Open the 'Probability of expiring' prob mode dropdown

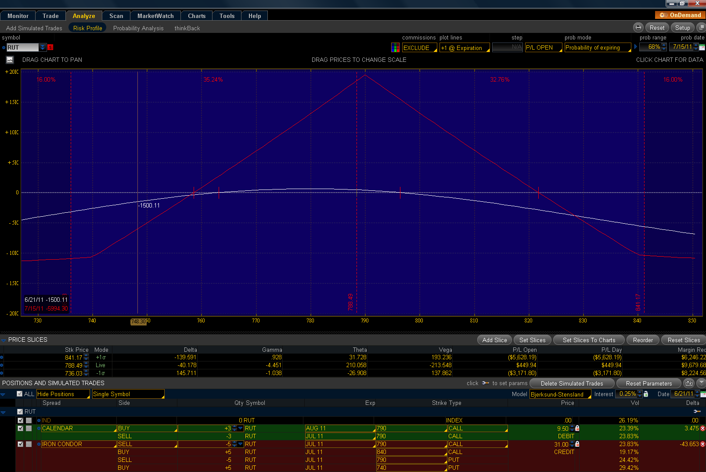[x=598, y=47]
